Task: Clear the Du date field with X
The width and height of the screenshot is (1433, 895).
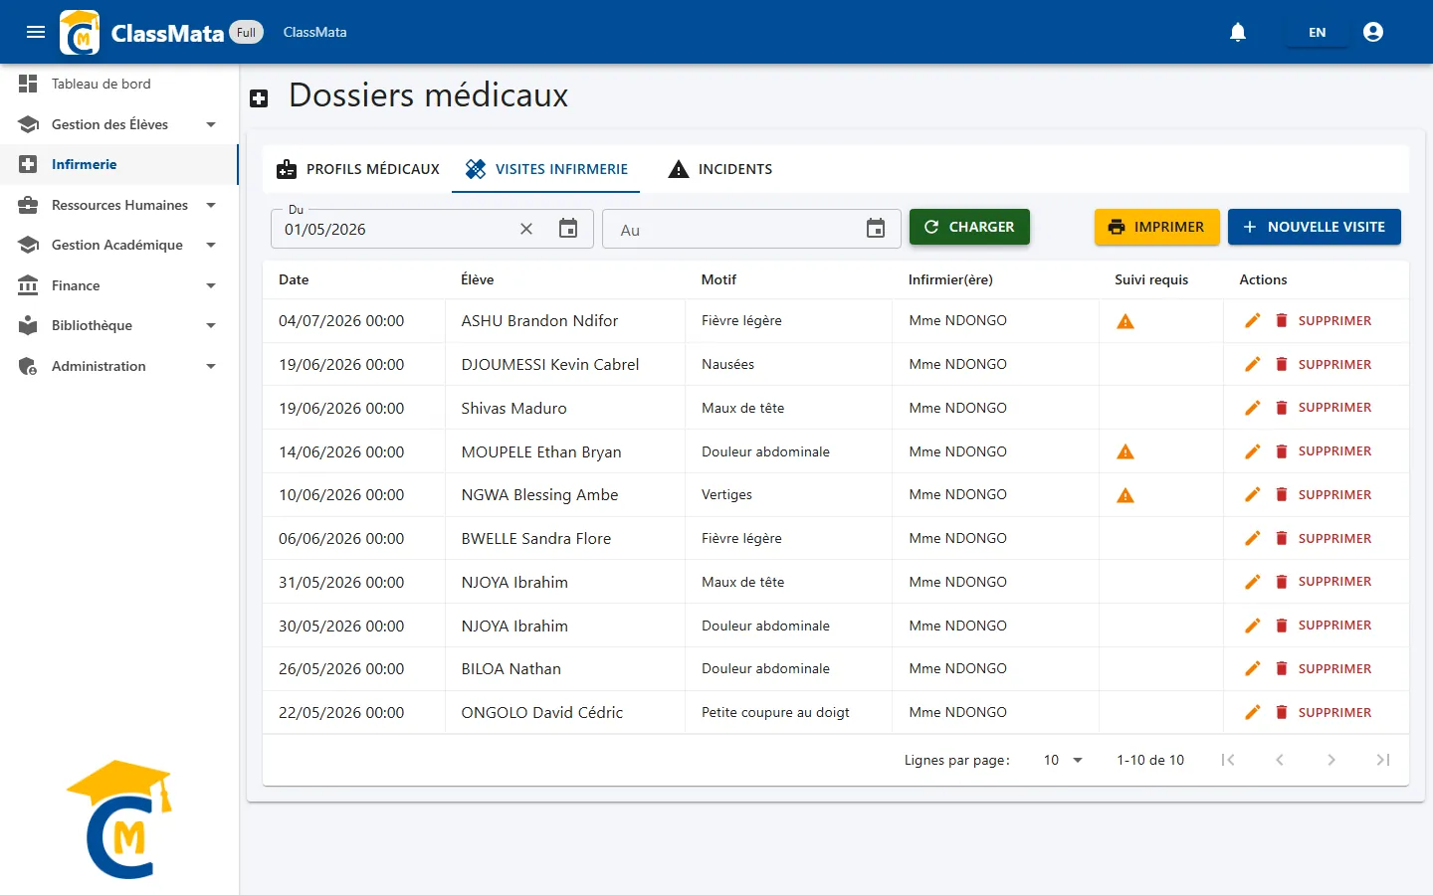Action: [526, 229]
